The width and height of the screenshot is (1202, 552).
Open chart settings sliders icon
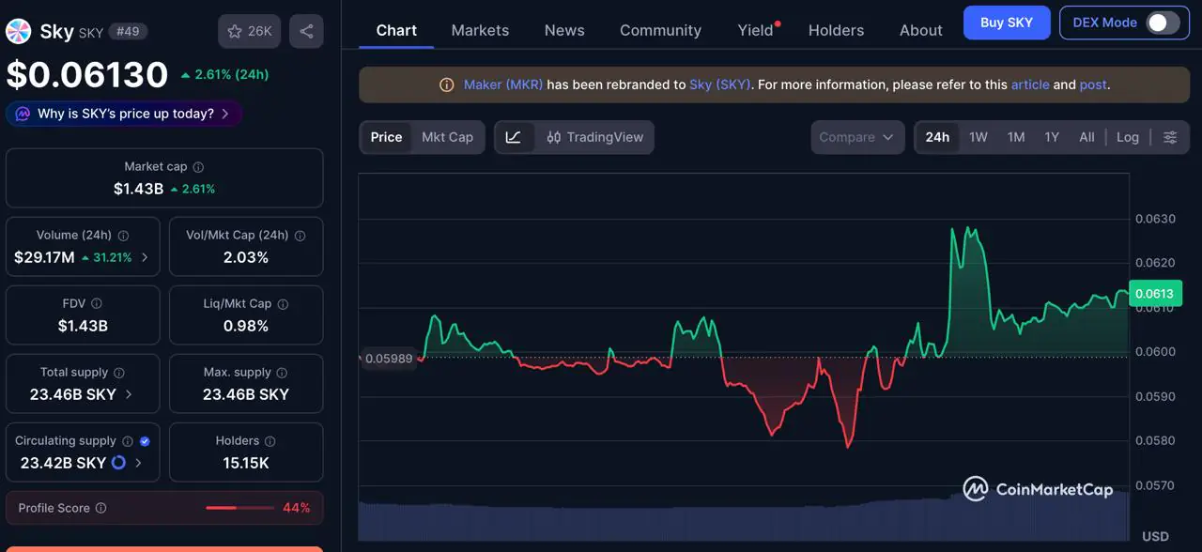pos(1170,137)
